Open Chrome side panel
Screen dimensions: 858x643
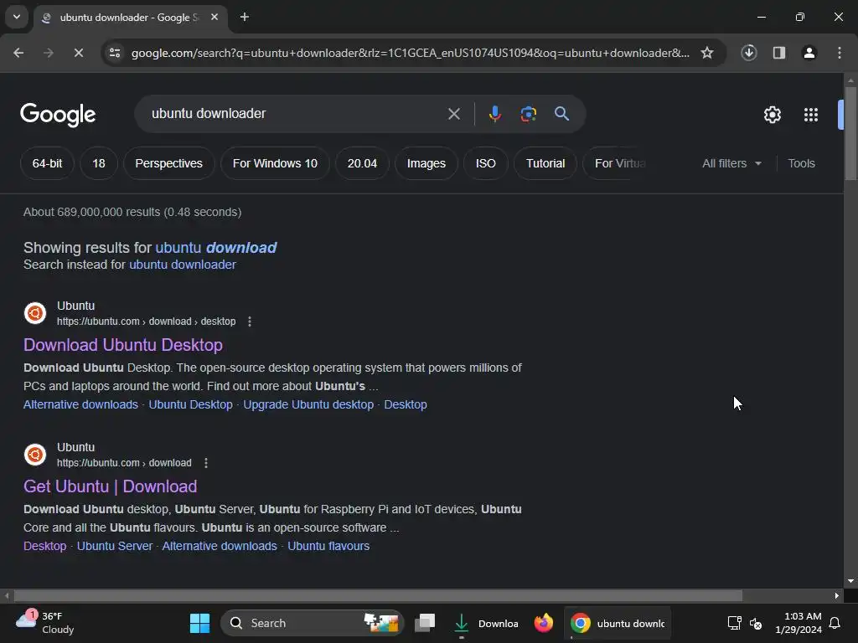pos(779,53)
